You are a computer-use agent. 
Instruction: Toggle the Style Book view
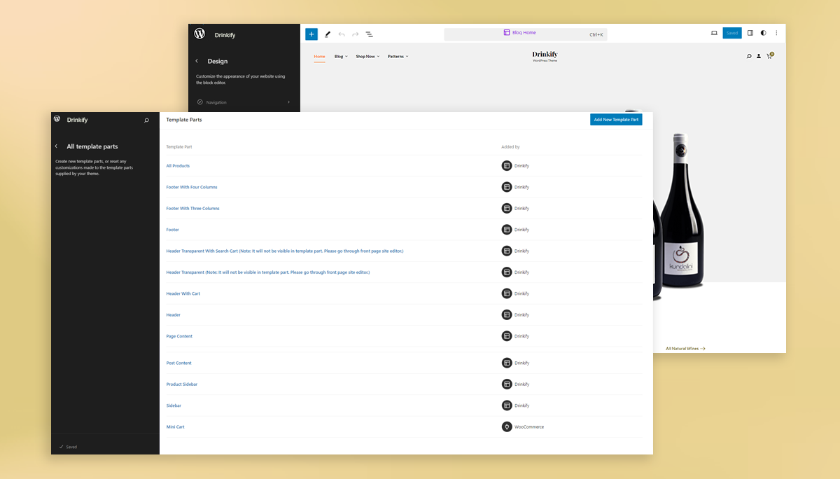click(763, 32)
